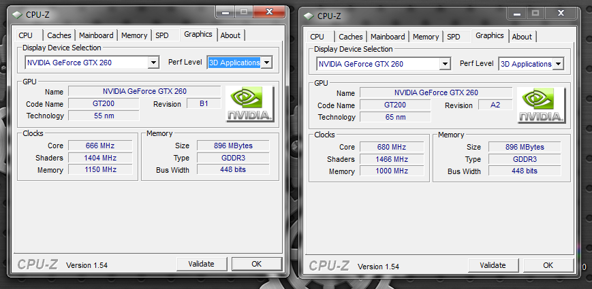Image resolution: width=592 pixels, height=289 pixels.
Task: Select Memory tab in right window
Action: 426,37
